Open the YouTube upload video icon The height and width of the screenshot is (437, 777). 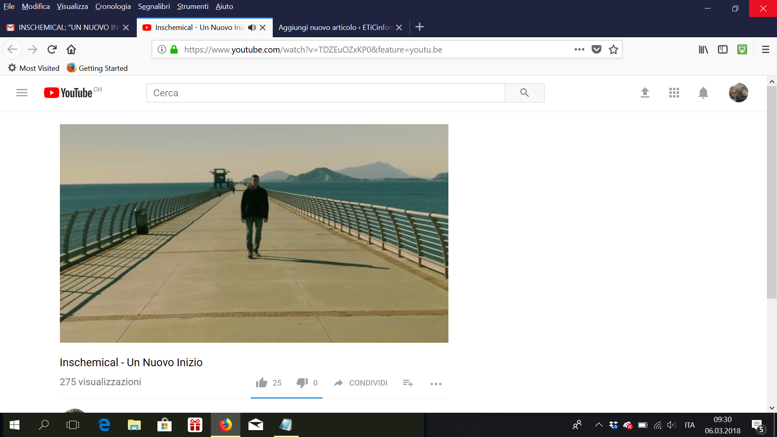coord(645,93)
